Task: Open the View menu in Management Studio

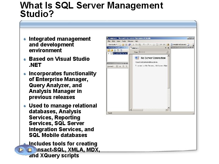Action: (x=118, y=41)
